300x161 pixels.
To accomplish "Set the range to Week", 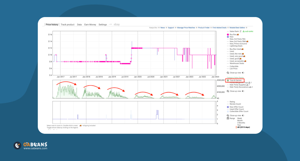I will tap(239, 119).
